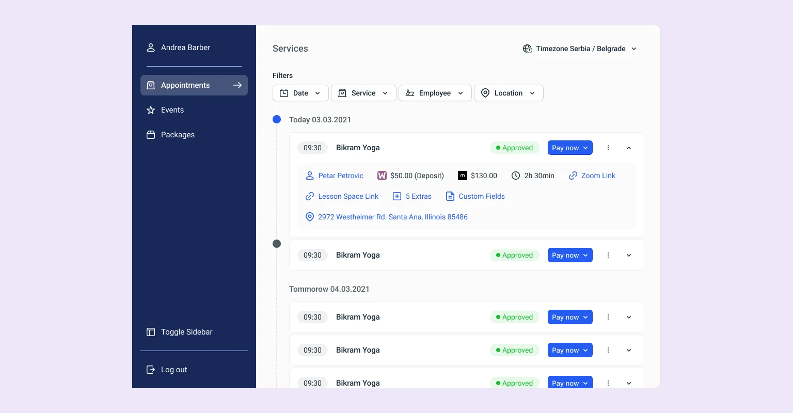793x413 pixels.
Task: Open the Zoom Link for the appointment
Action: tap(598, 176)
